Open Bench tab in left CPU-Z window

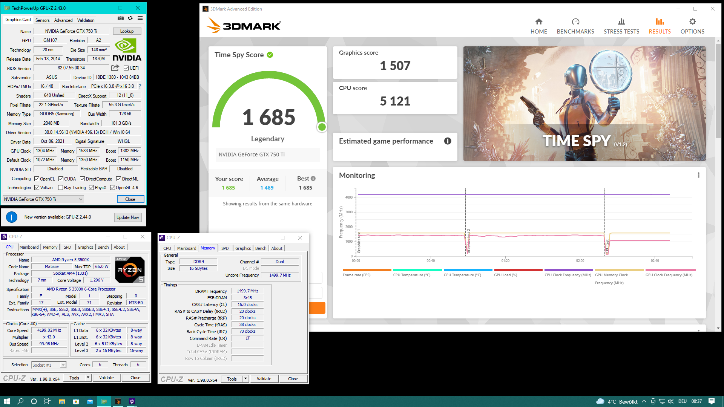point(103,247)
